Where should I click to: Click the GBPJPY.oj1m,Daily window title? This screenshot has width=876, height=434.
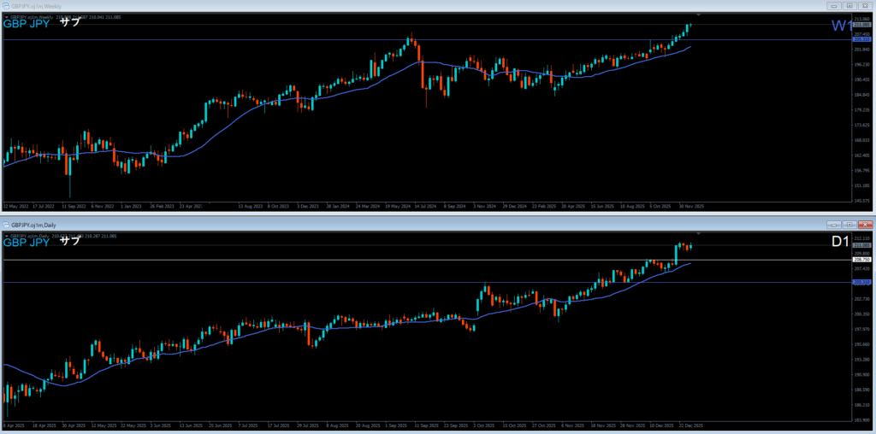tap(34, 224)
